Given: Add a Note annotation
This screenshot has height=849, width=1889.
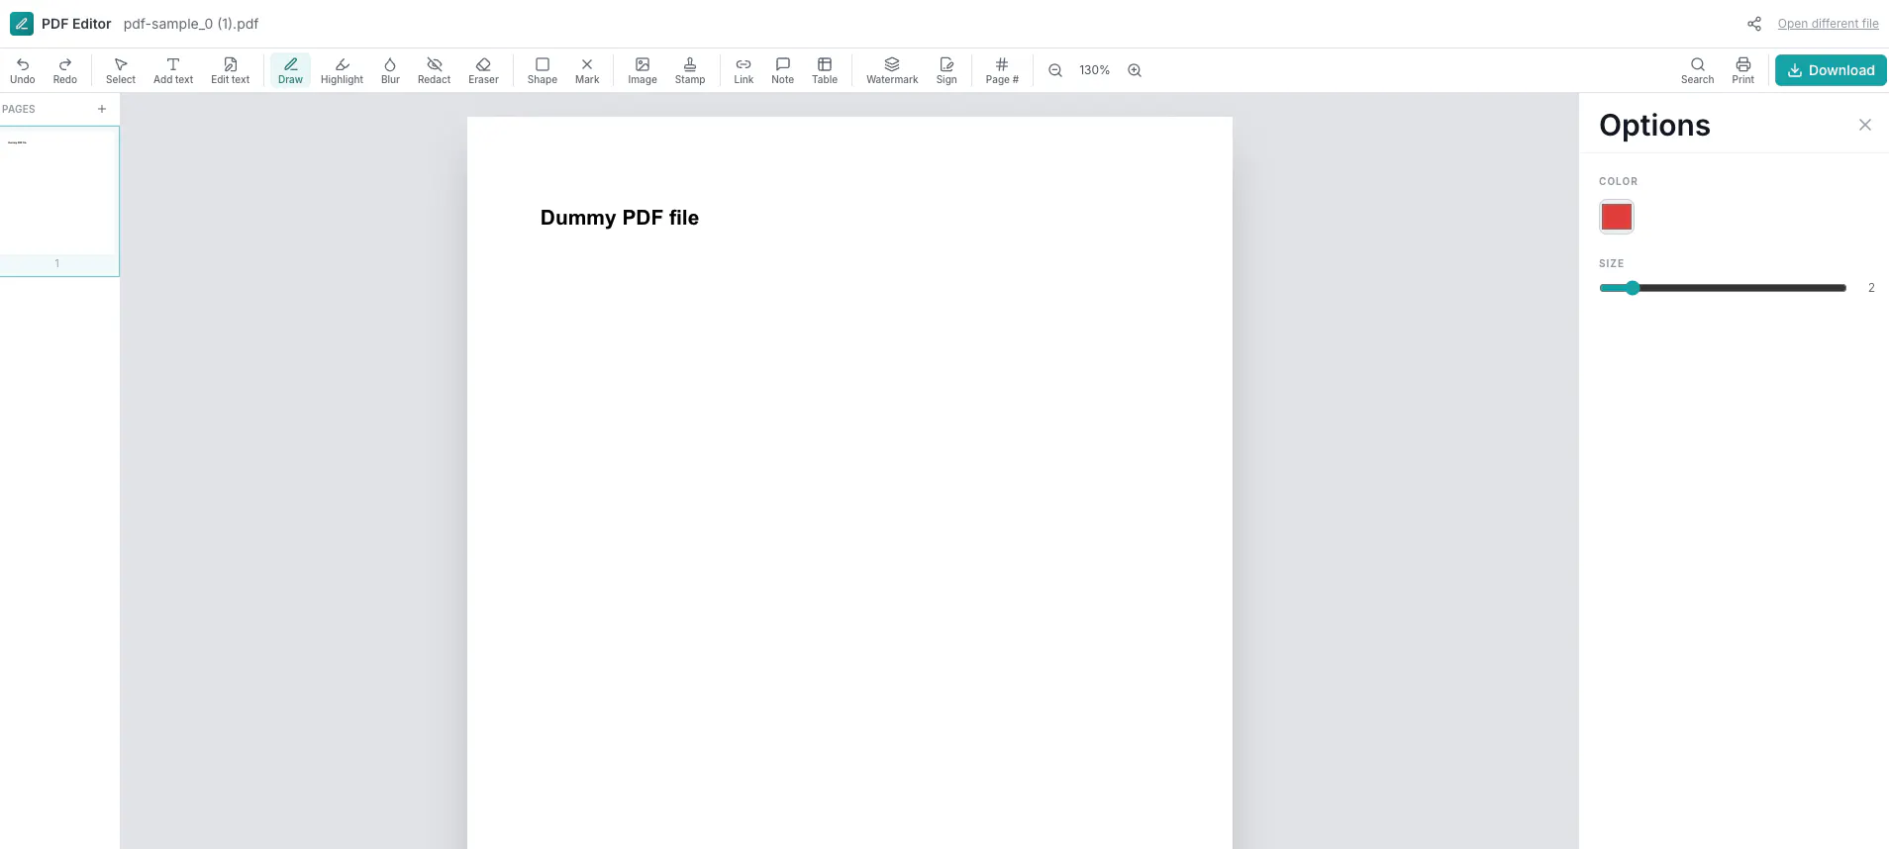Looking at the screenshot, I should coord(783,70).
